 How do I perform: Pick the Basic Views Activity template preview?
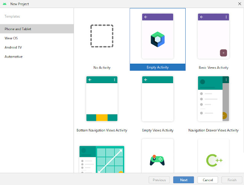point(213,36)
